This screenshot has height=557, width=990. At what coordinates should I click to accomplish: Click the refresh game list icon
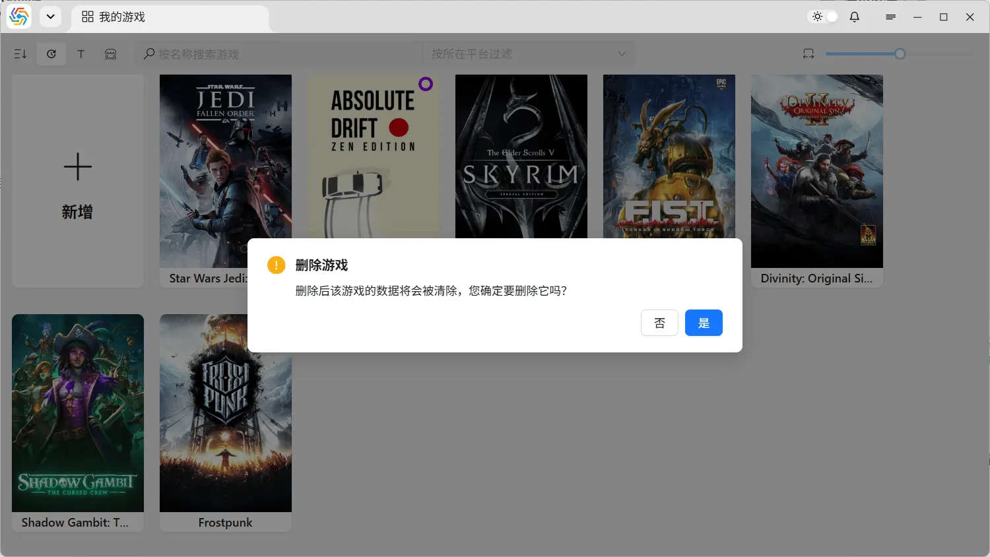click(51, 54)
